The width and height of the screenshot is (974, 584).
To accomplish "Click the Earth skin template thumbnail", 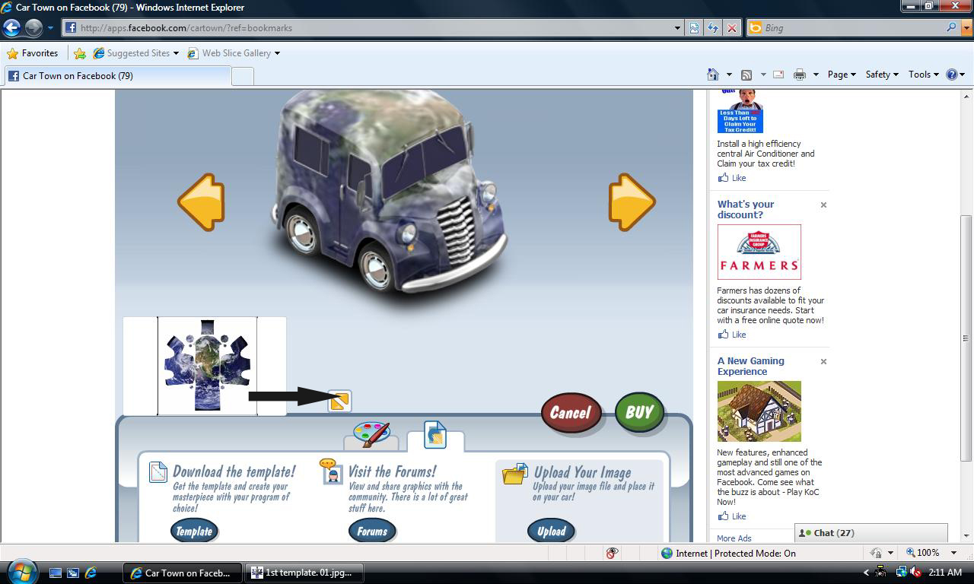I will point(207,366).
